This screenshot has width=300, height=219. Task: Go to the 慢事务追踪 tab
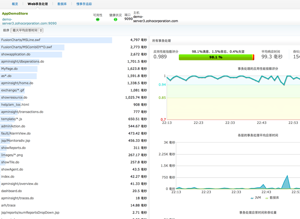(x=84, y=4)
